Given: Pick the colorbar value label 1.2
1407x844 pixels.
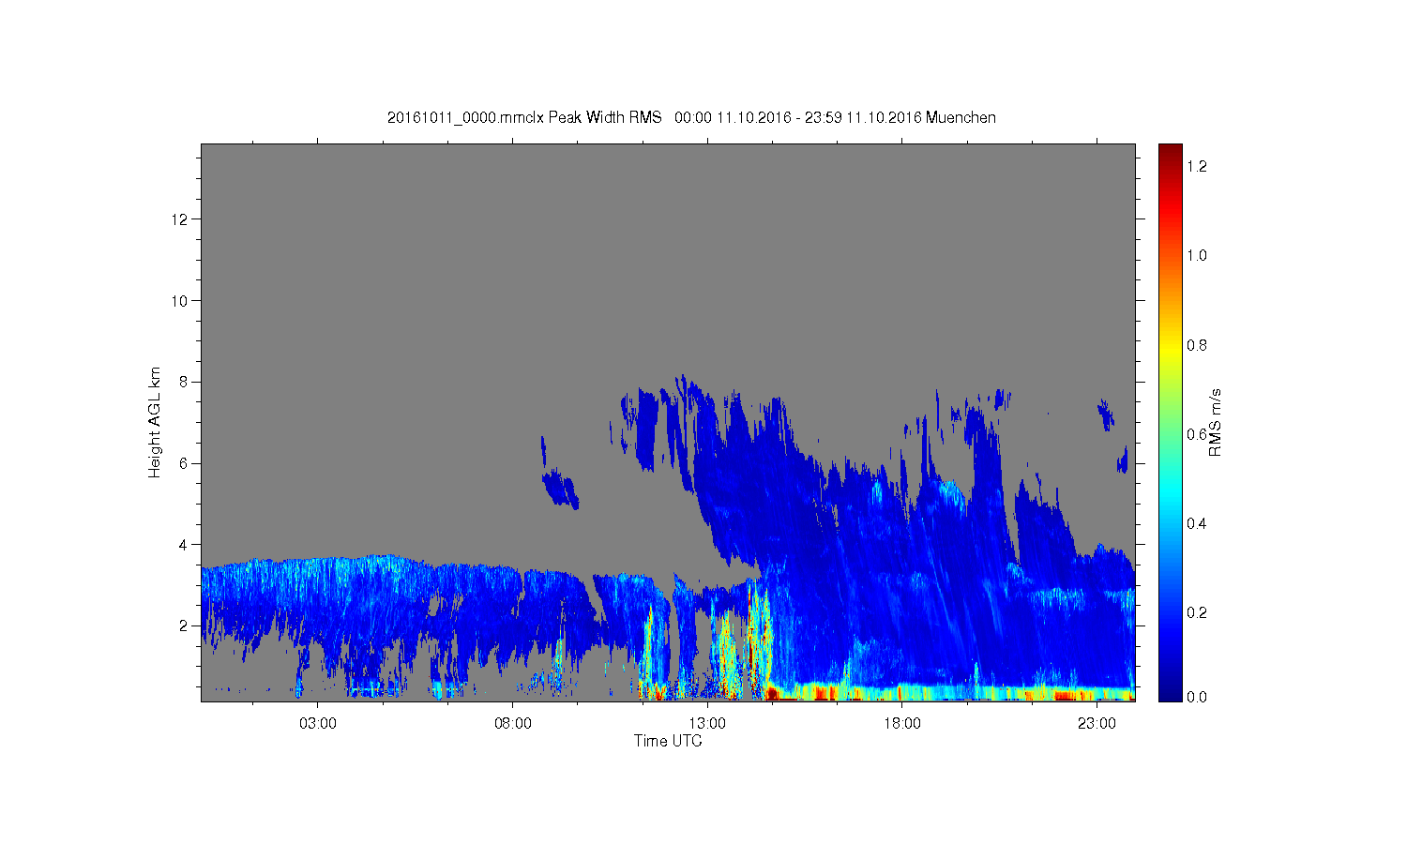Looking at the screenshot, I should pyautogui.click(x=1197, y=166).
